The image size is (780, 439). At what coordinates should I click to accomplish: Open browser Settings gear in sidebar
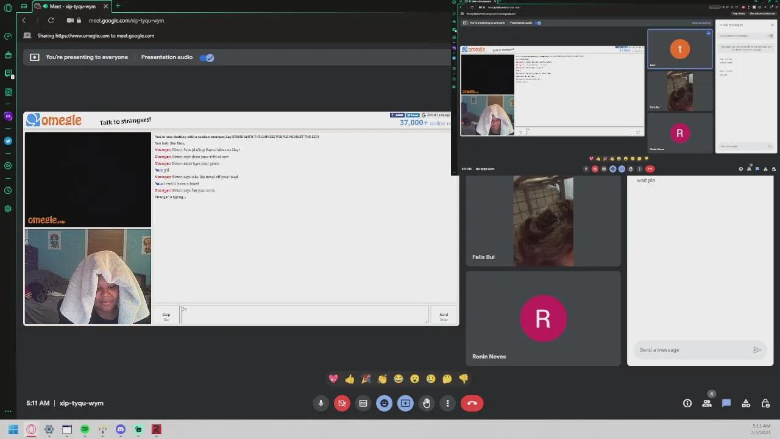(x=8, y=209)
